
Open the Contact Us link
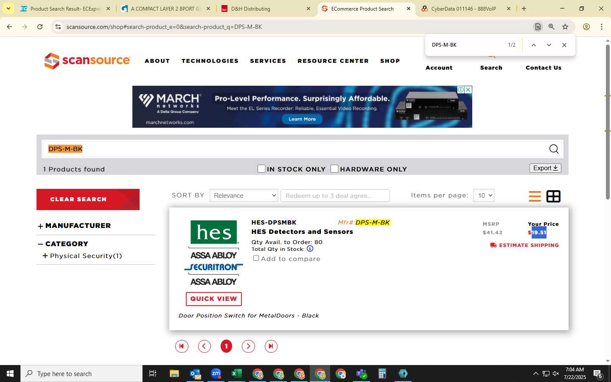(x=544, y=68)
